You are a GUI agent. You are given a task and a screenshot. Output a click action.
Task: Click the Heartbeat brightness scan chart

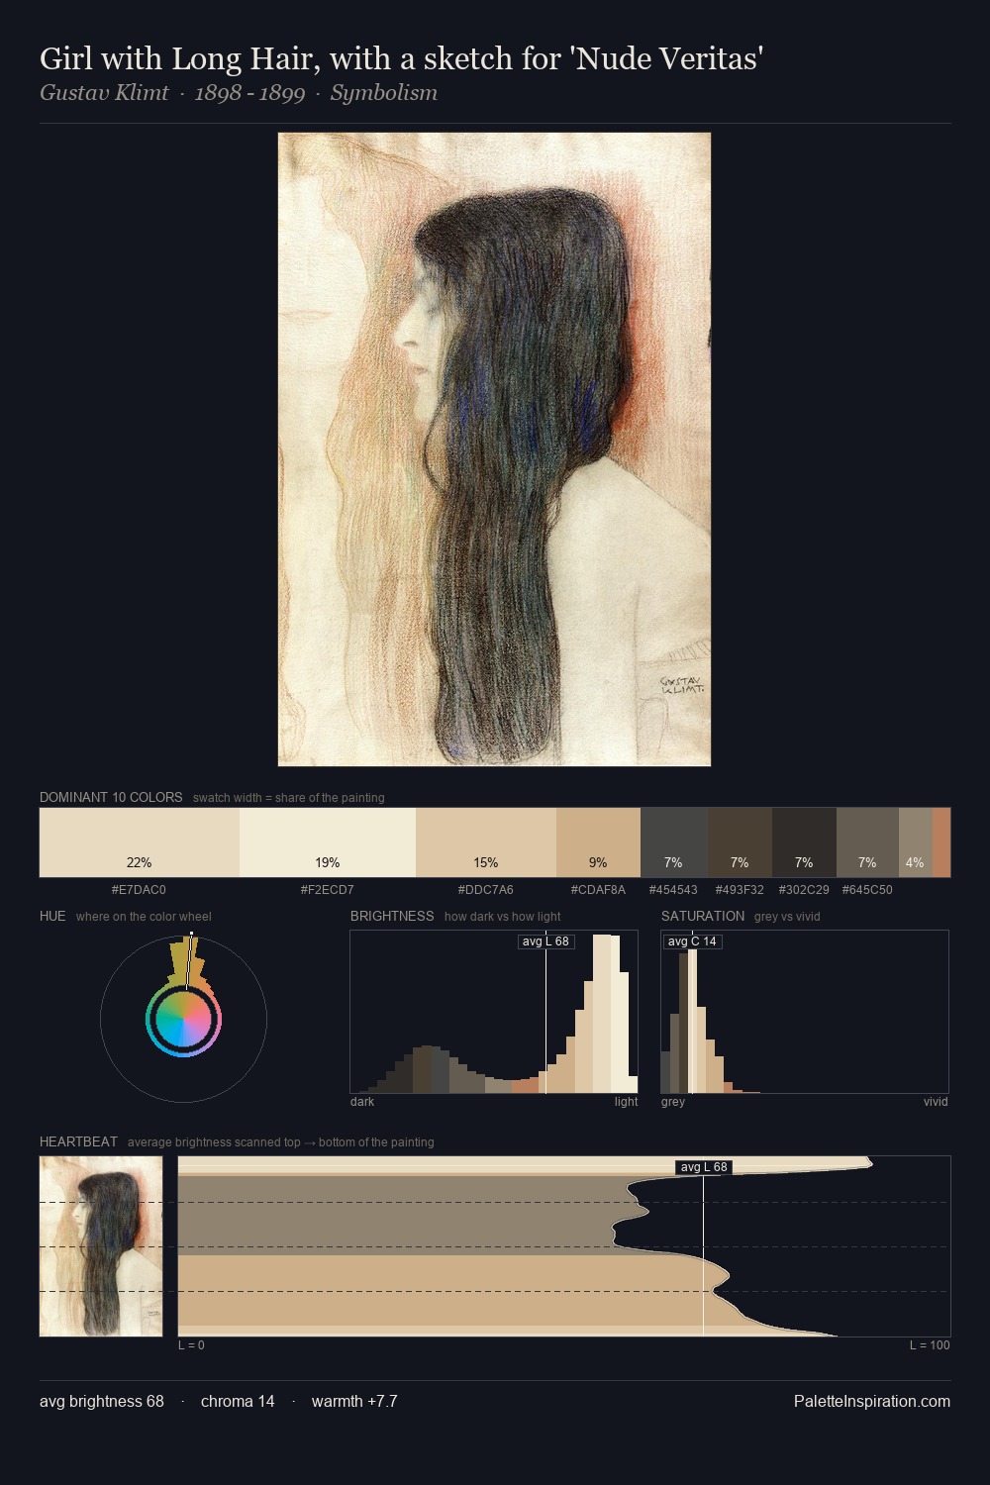[x=564, y=1246]
